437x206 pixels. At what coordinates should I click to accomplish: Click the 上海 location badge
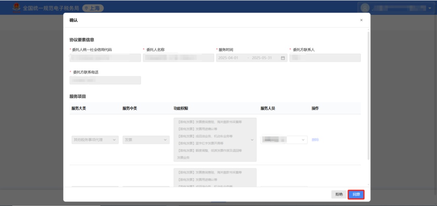click(93, 8)
